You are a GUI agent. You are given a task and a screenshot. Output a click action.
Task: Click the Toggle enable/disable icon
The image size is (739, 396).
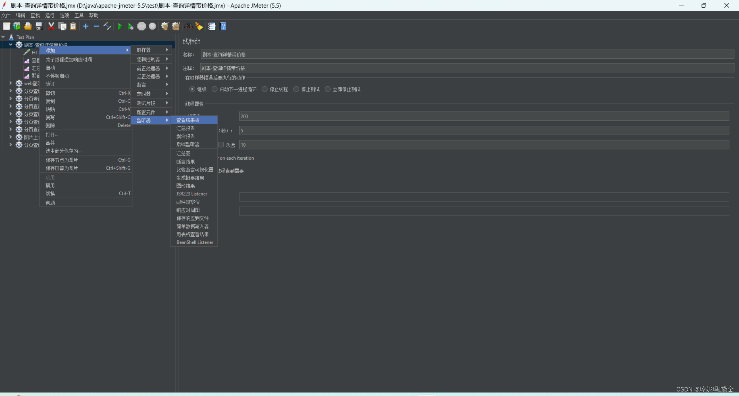[107, 26]
